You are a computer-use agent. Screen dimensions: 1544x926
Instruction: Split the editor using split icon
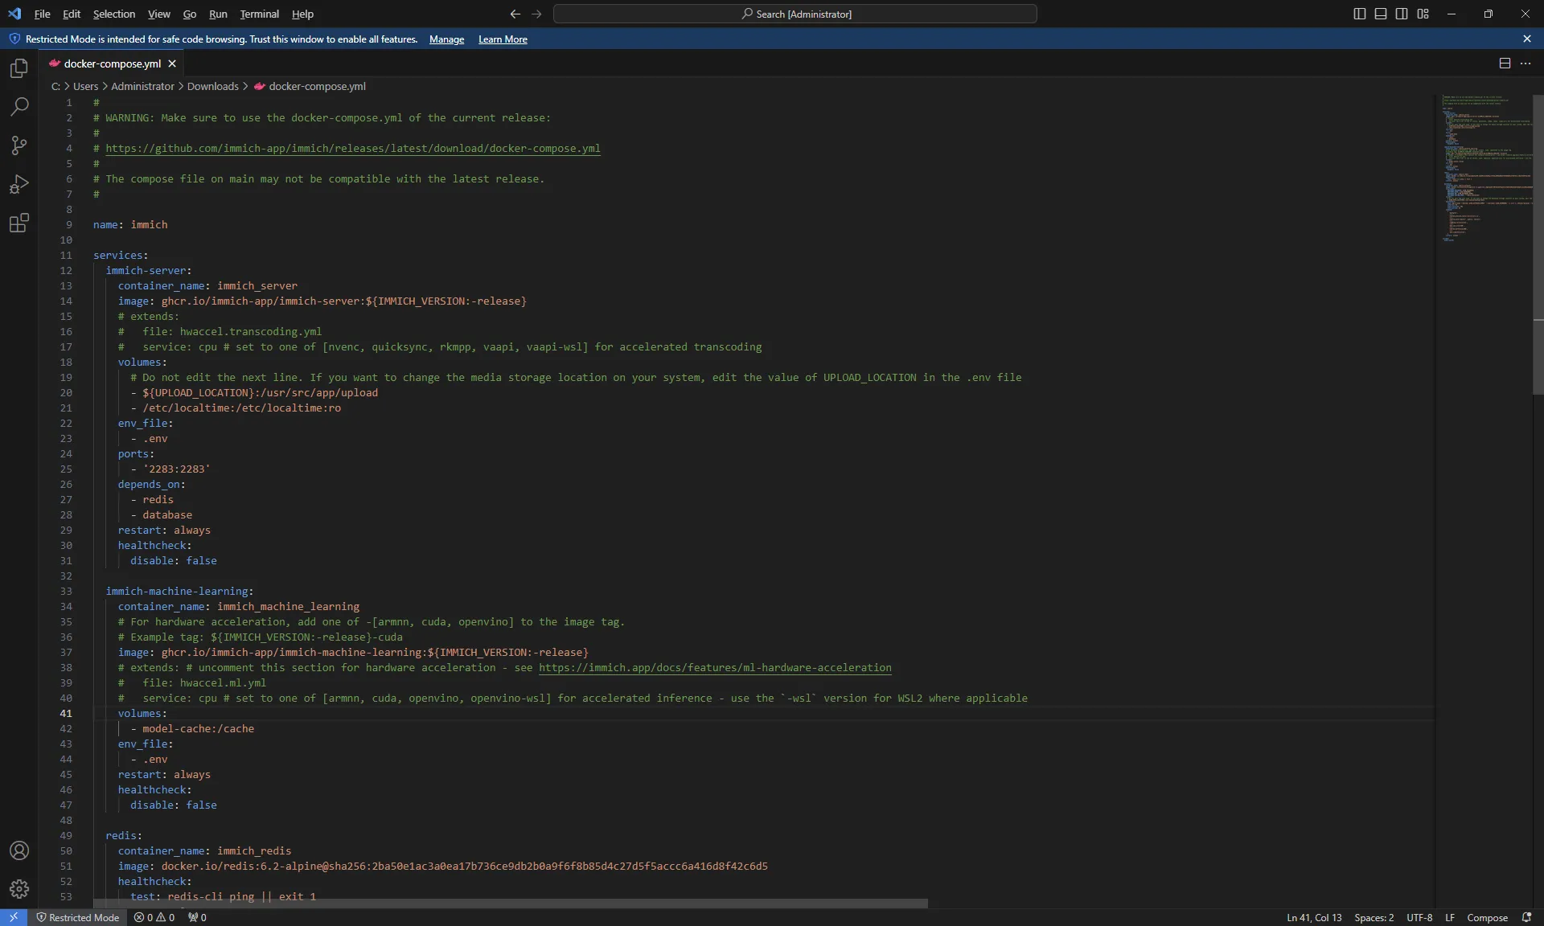click(x=1503, y=64)
